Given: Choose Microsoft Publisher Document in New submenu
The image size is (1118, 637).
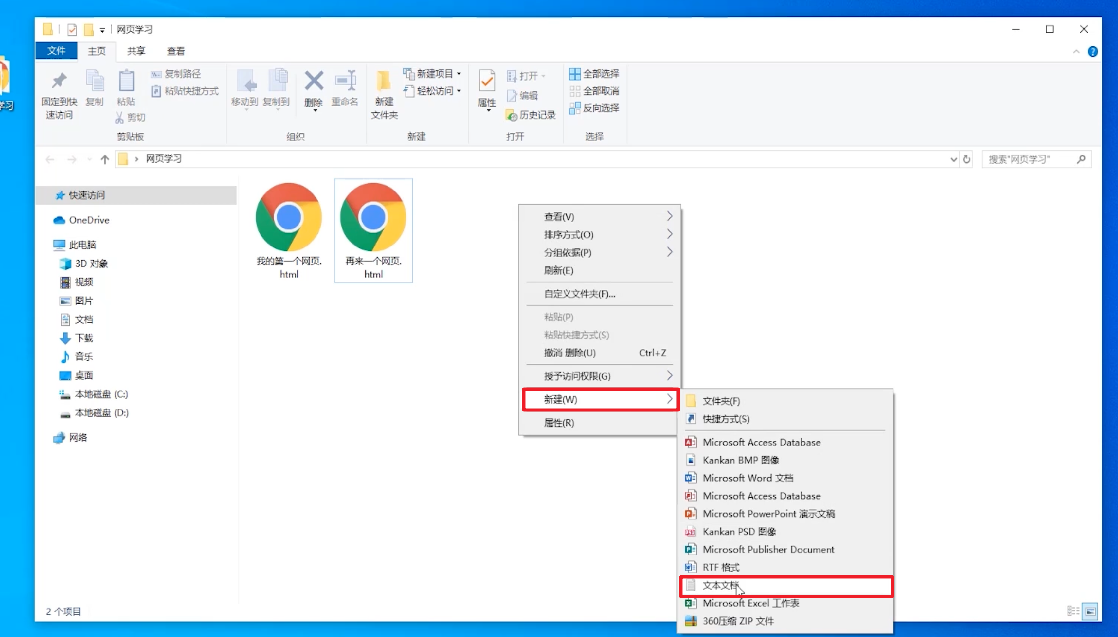Looking at the screenshot, I should [785, 549].
